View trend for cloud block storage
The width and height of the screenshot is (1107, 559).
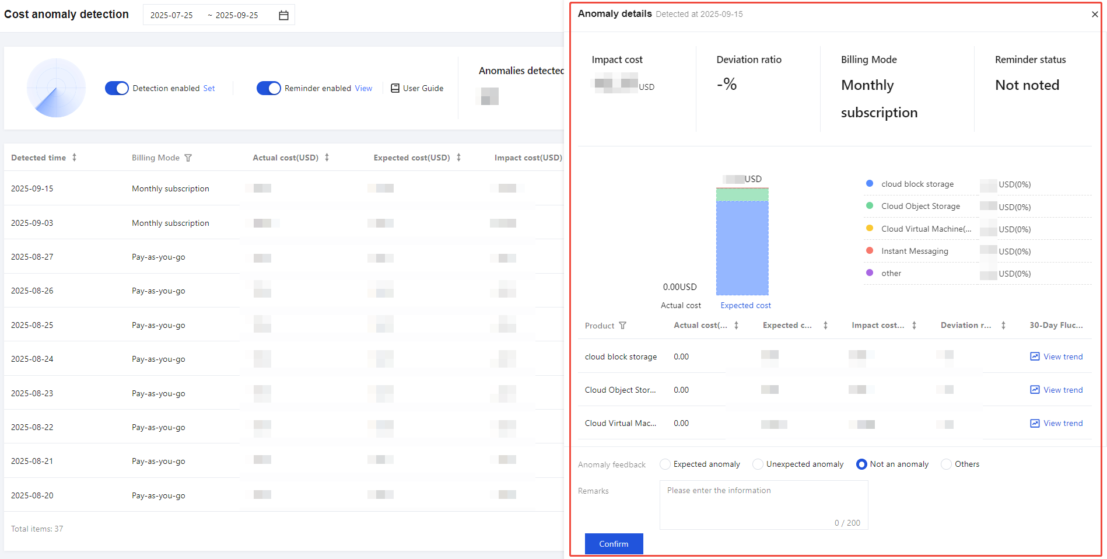[1063, 357]
